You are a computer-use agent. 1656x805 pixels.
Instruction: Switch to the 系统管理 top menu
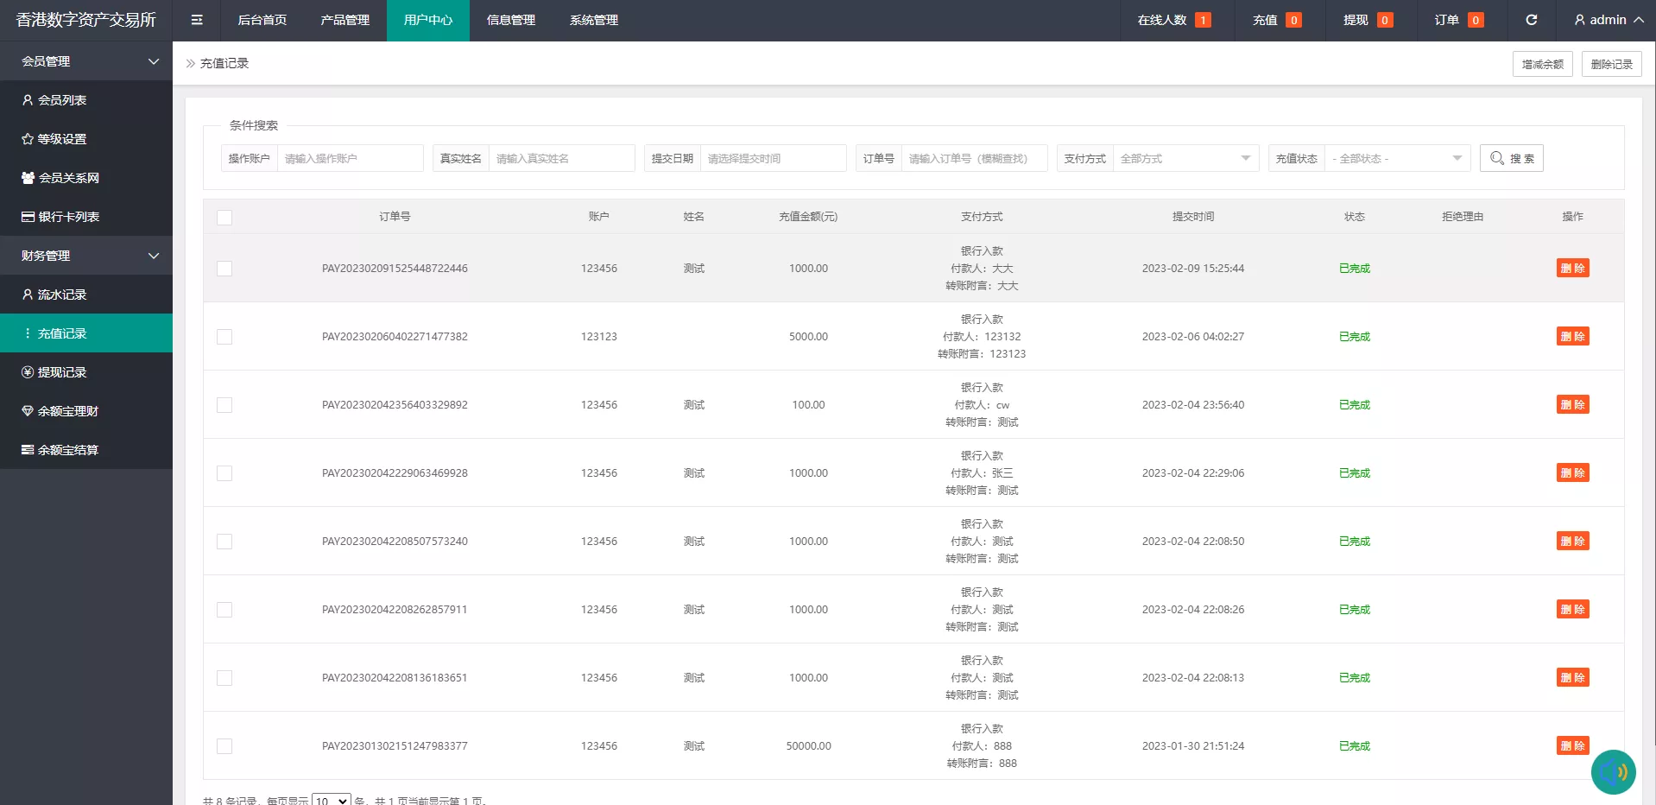pyautogui.click(x=593, y=20)
